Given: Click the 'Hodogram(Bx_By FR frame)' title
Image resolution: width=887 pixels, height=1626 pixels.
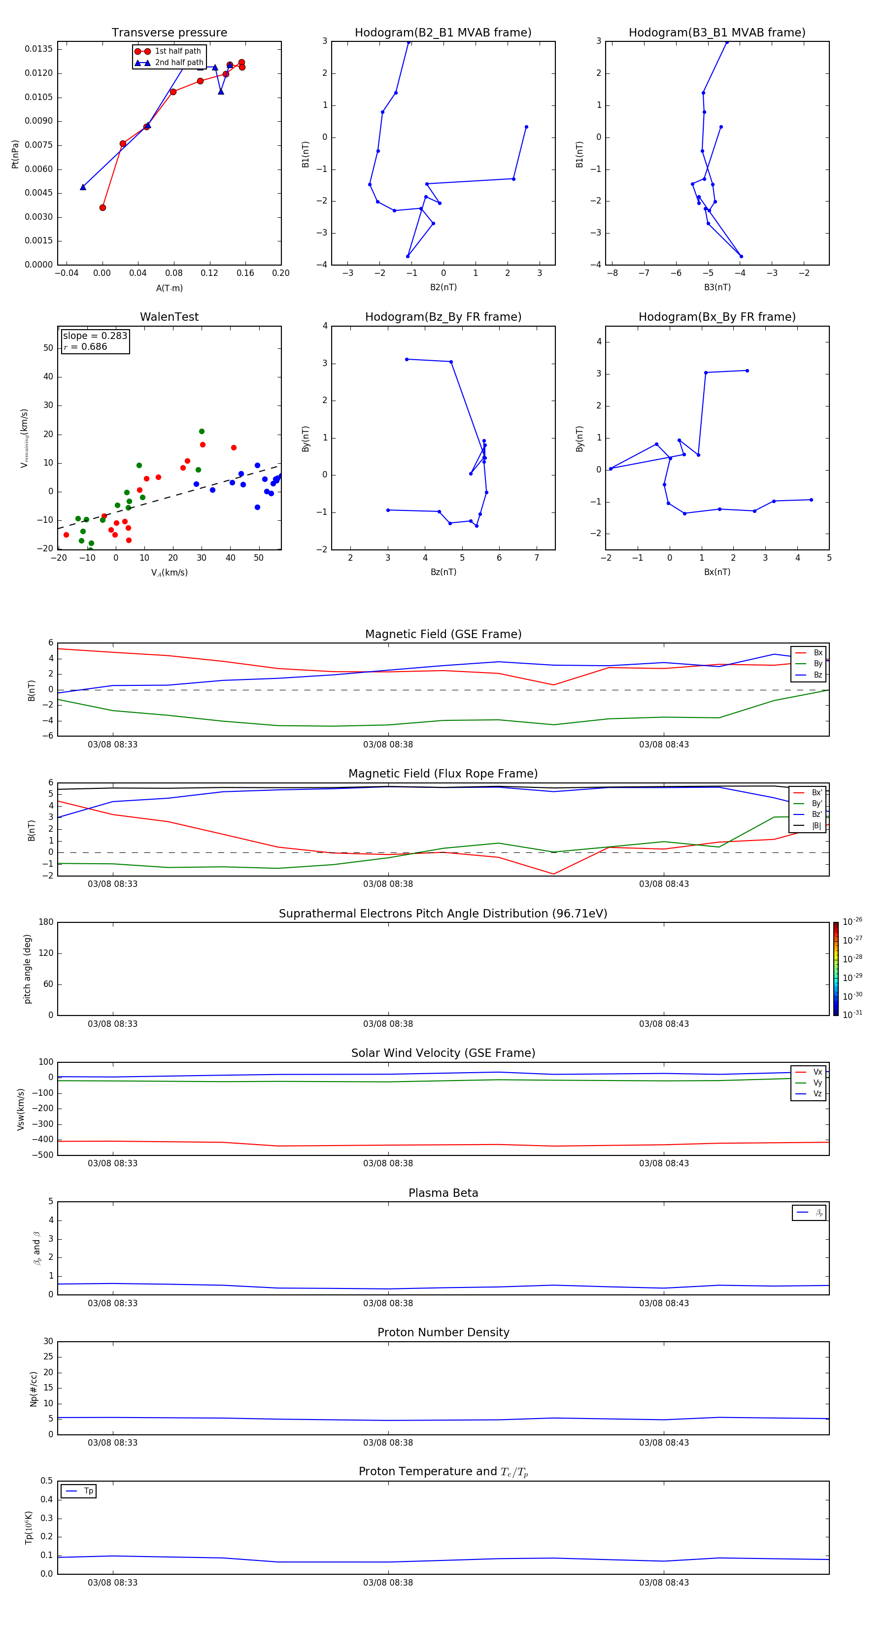Looking at the screenshot, I should tap(717, 317).
